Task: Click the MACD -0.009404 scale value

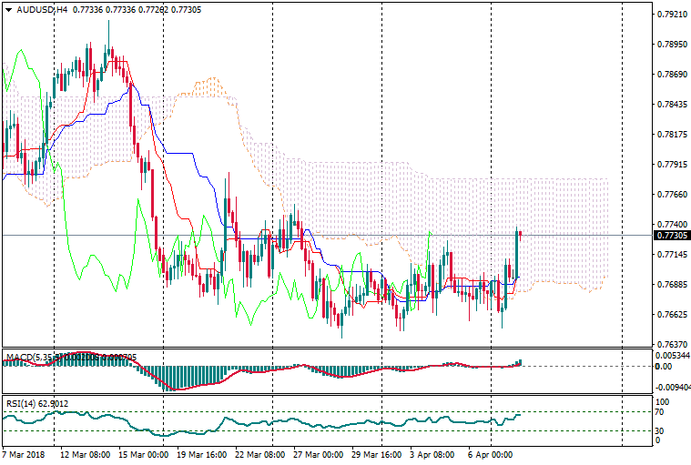Action: (671, 385)
